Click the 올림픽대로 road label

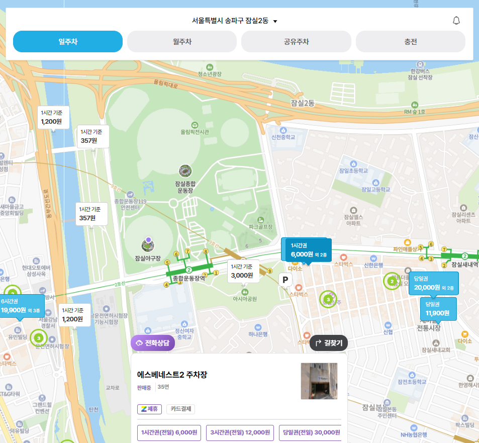[165, 83]
